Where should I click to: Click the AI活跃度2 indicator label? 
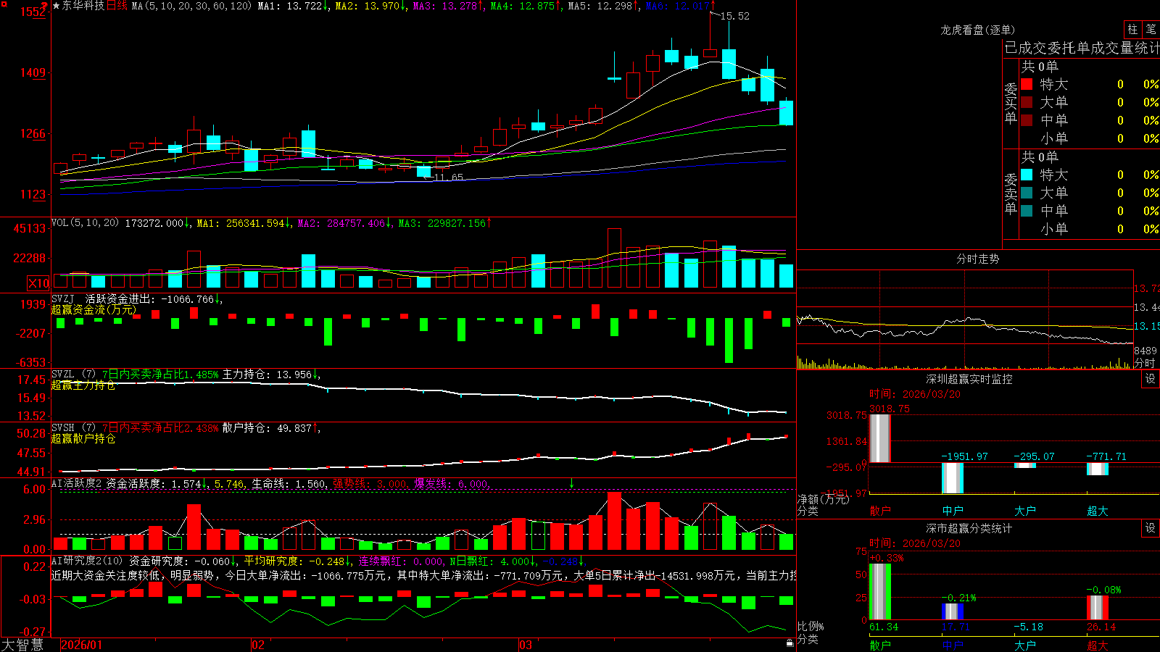tap(76, 483)
